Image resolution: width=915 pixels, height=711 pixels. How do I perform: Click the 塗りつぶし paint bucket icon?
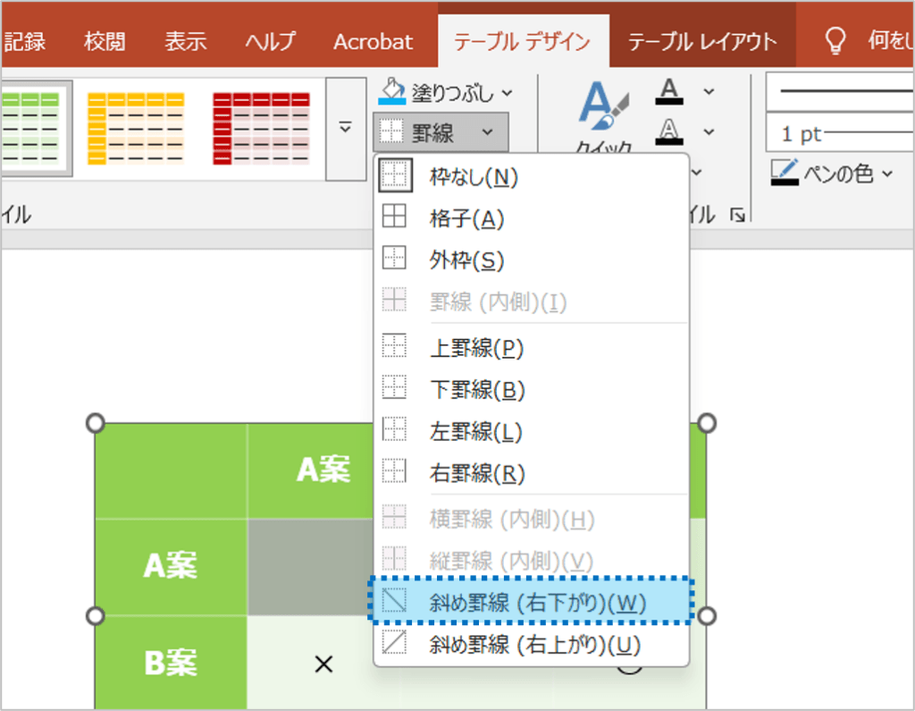click(x=391, y=91)
